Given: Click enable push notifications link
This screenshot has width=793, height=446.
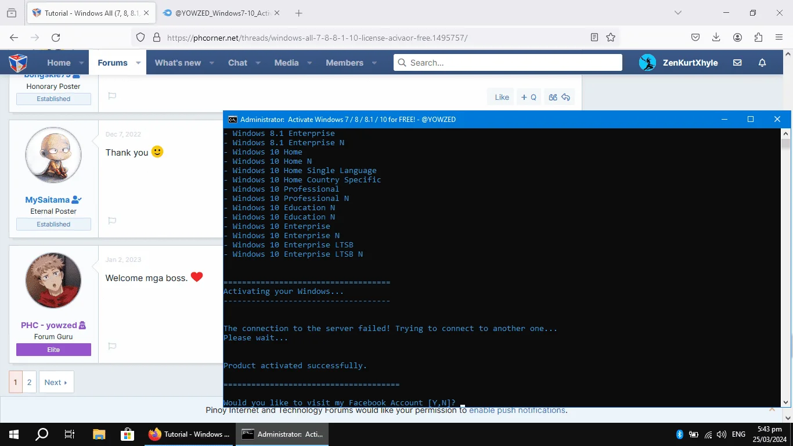Looking at the screenshot, I should 517,410.
